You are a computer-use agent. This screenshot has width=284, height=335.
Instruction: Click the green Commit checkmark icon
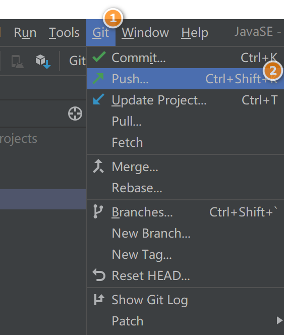tap(99, 57)
